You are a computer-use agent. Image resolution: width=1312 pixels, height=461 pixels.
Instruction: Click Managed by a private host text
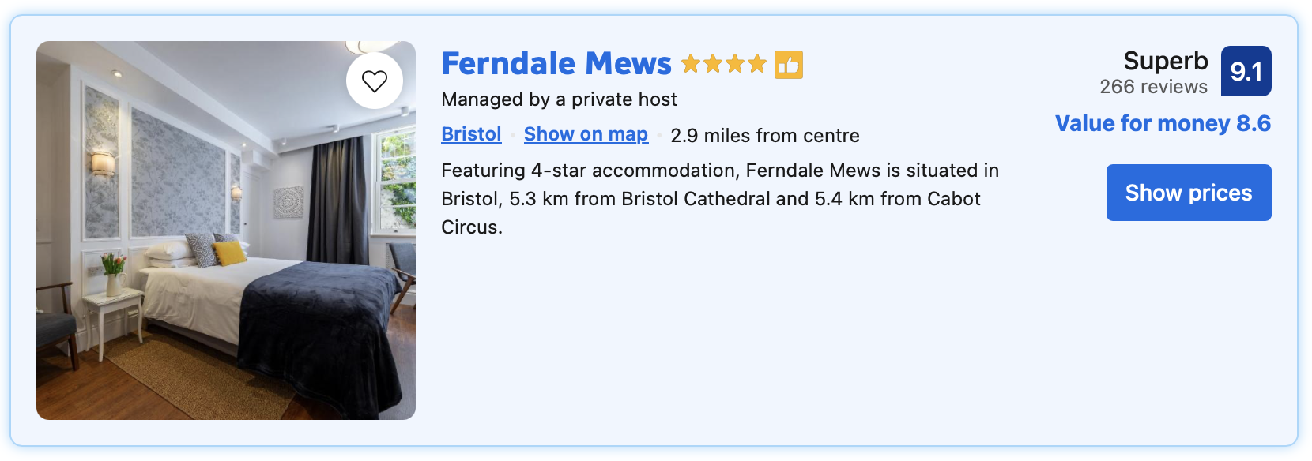[560, 99]
